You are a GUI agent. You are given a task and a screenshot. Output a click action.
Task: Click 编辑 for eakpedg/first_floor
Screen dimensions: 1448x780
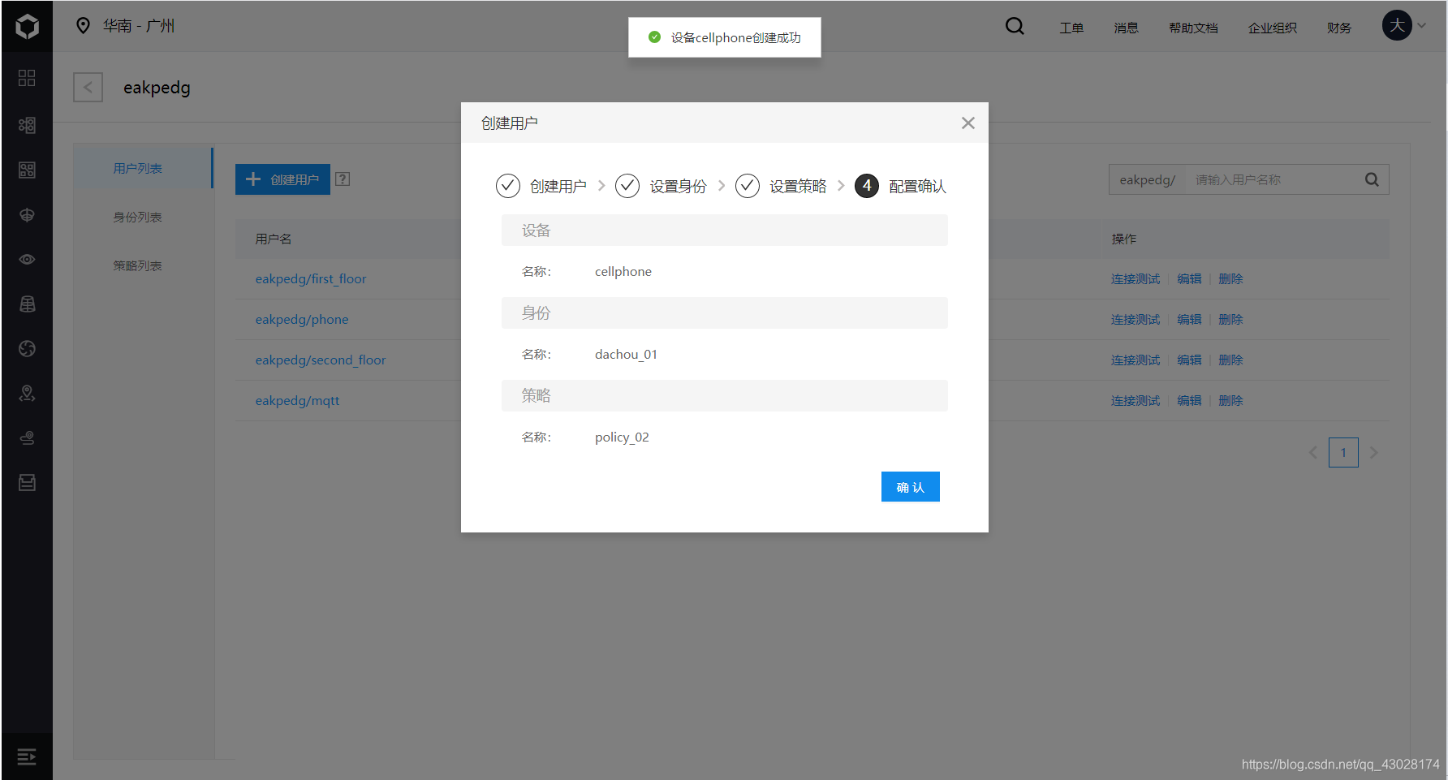pyautogui.click(x=1189, y=279)
